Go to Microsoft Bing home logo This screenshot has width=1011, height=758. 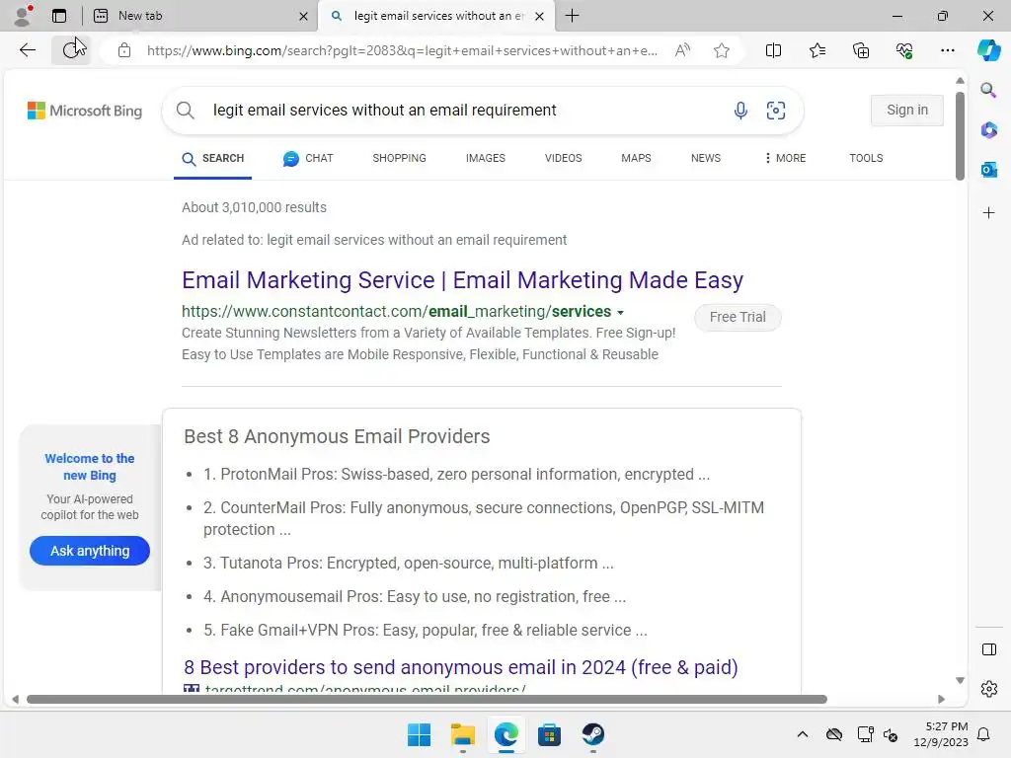[x=85, y=111]
